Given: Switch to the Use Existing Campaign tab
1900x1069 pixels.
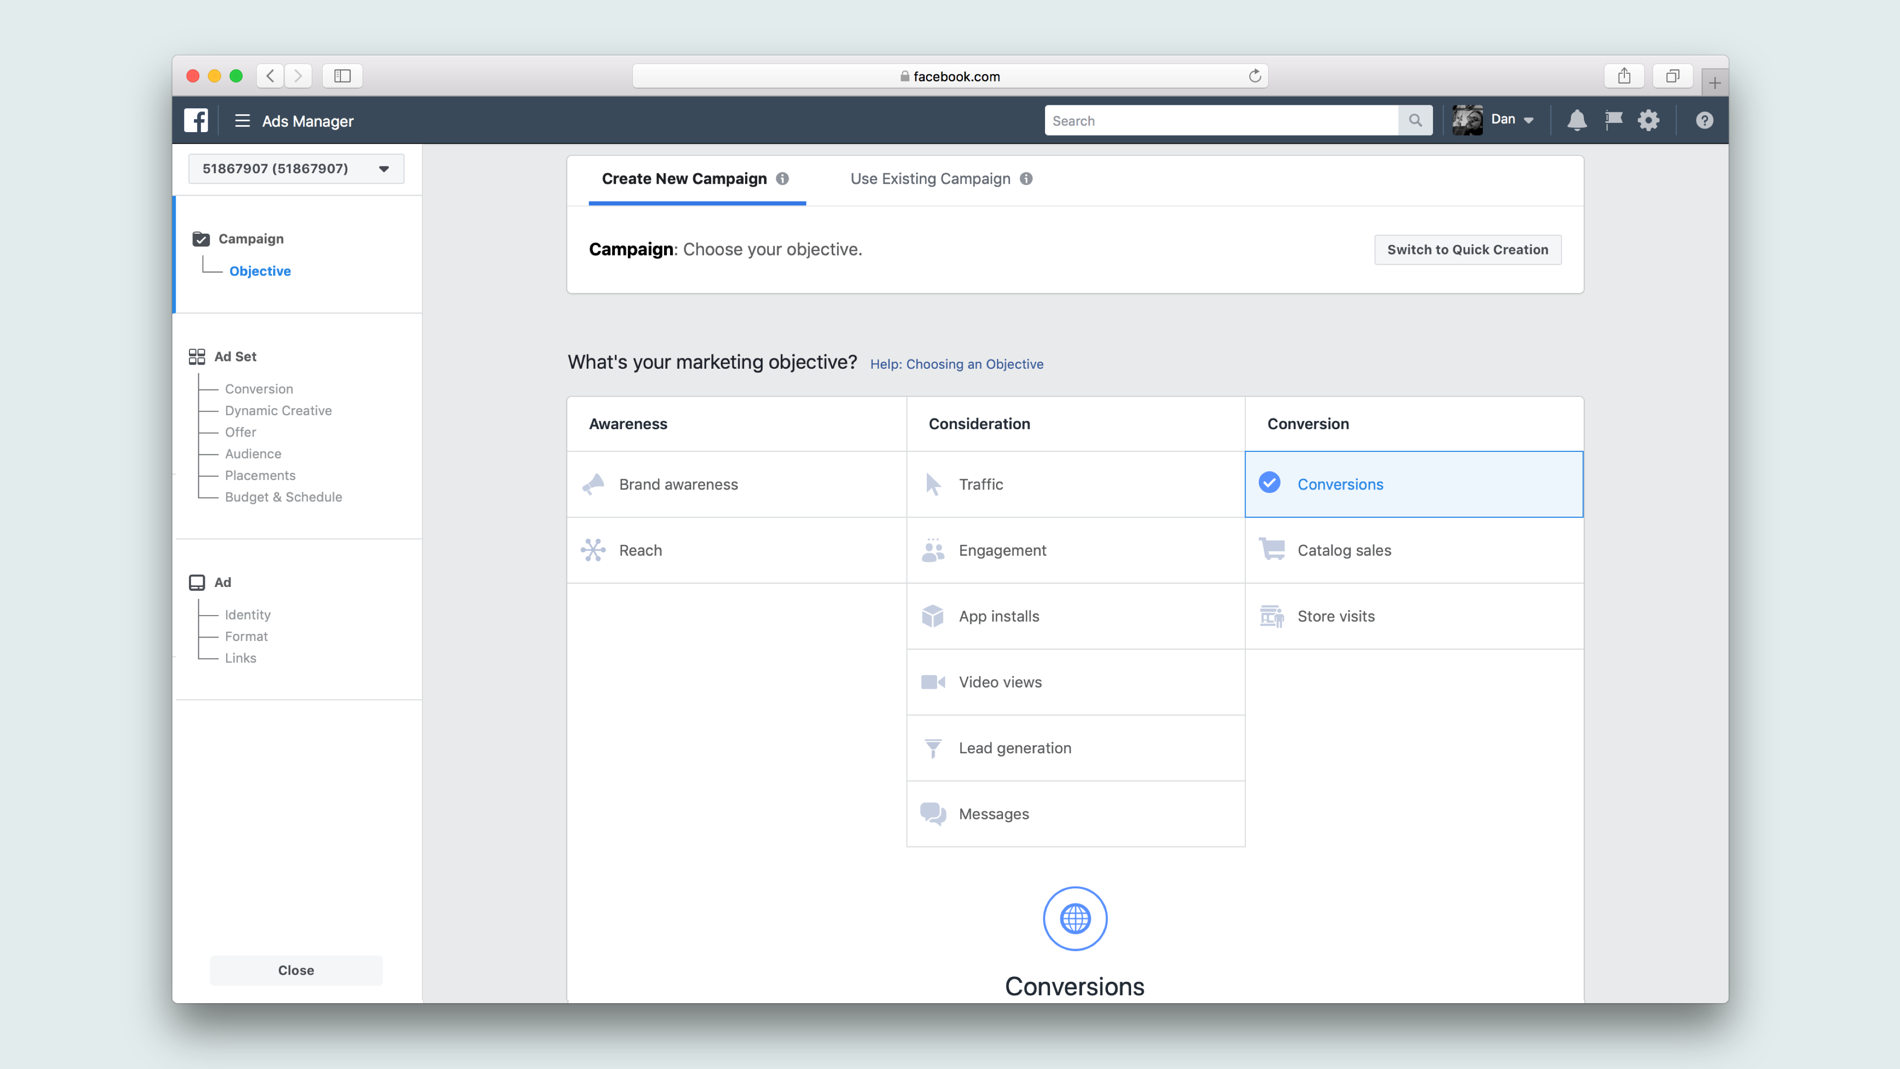Looking at the screenshot, I should point(941,179).
